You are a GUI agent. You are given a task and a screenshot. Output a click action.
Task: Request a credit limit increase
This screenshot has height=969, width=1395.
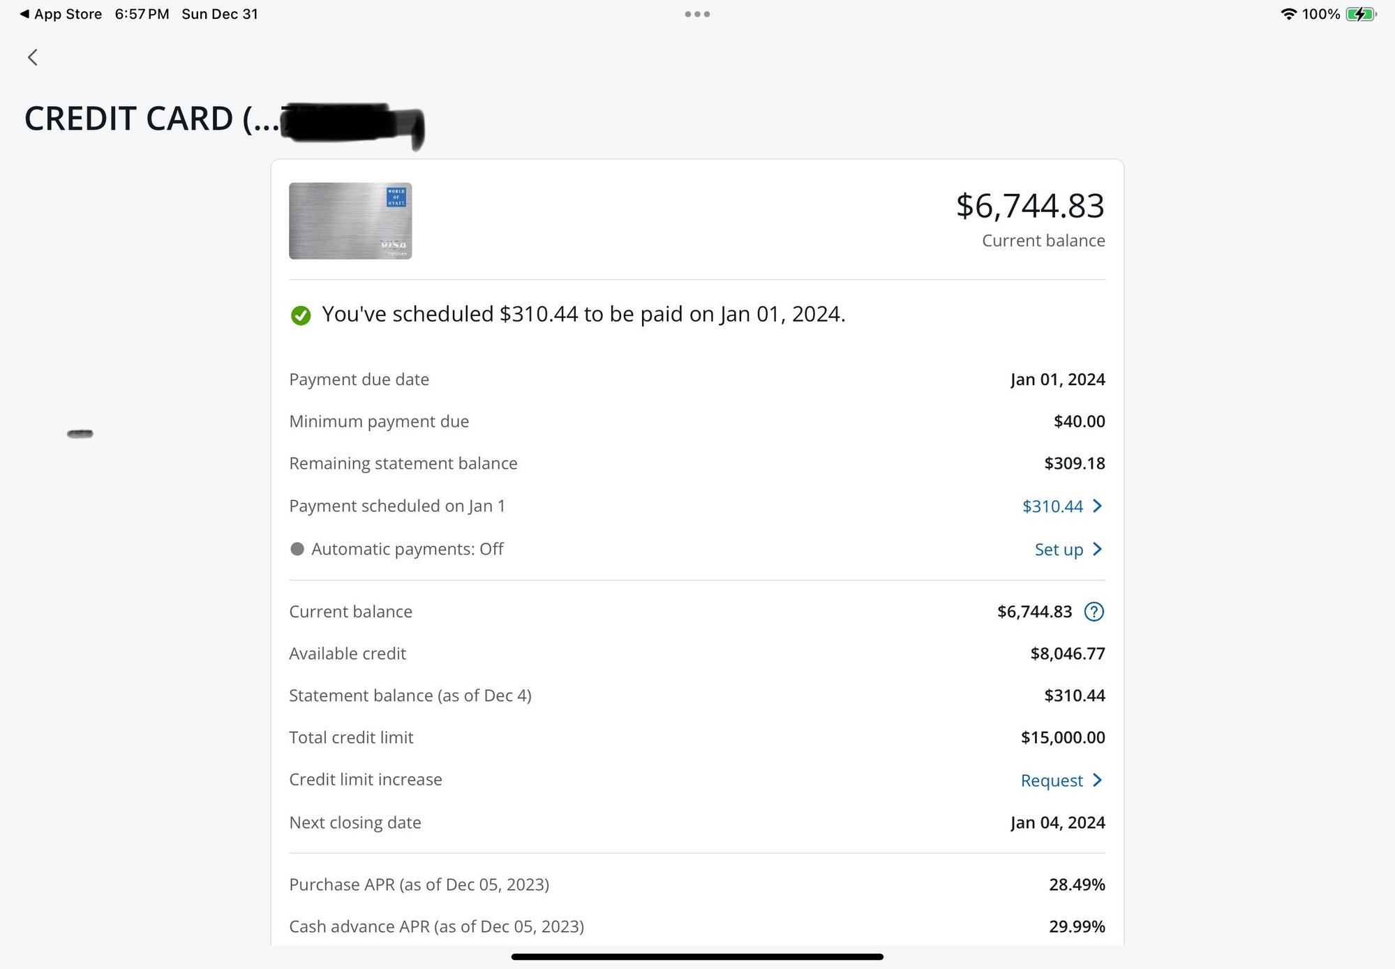pos(1051,780)
